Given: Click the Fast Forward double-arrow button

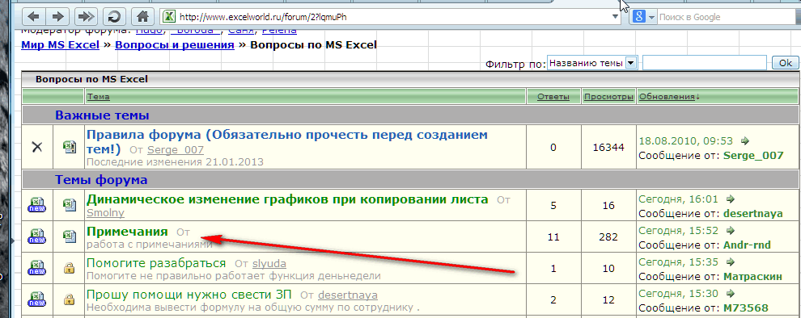Looking at the screenshot, I should [x=86, y=17].
